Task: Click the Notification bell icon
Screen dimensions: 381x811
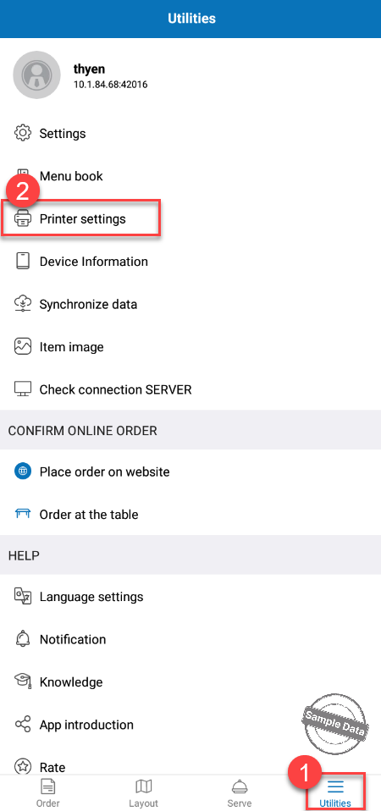Action: [x=23, y=639]
